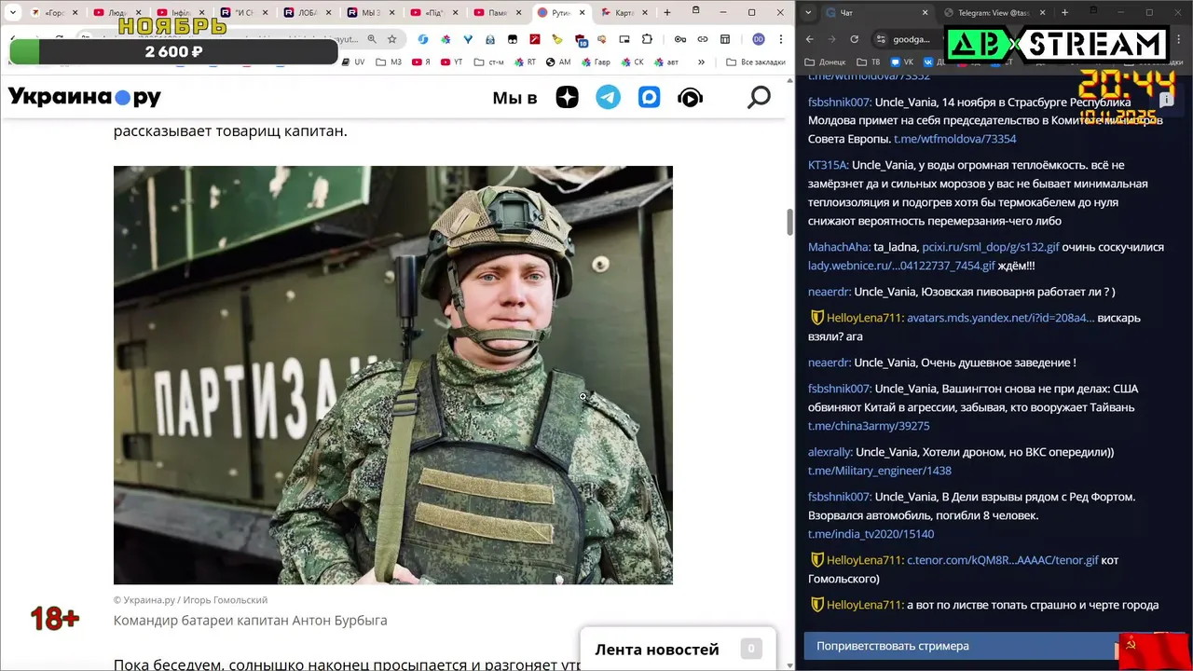Click username alexrally in chat
This screenshot has width=1193, height=671.
830,452
